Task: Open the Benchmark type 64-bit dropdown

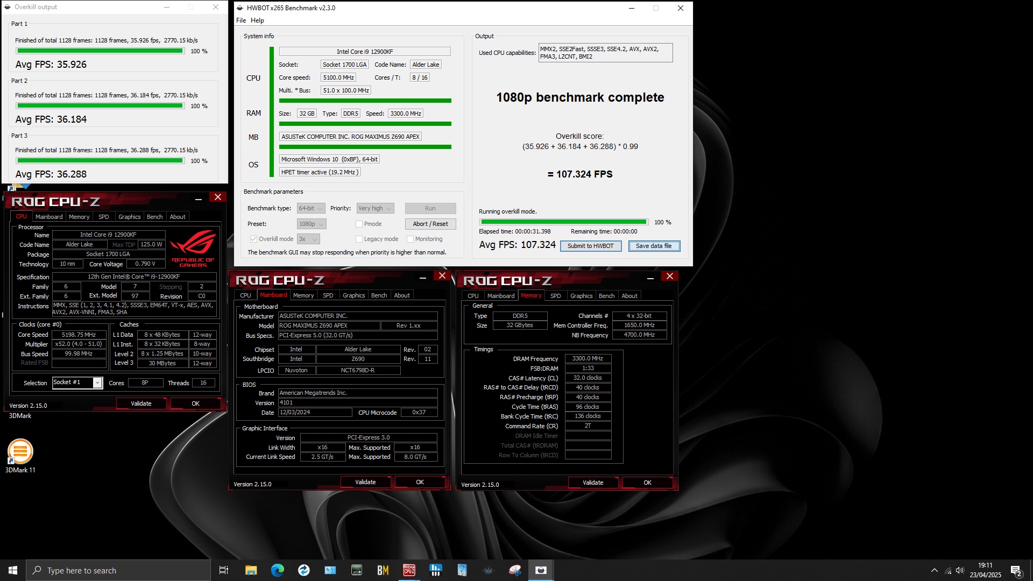Action: click(x=311, y=209)
